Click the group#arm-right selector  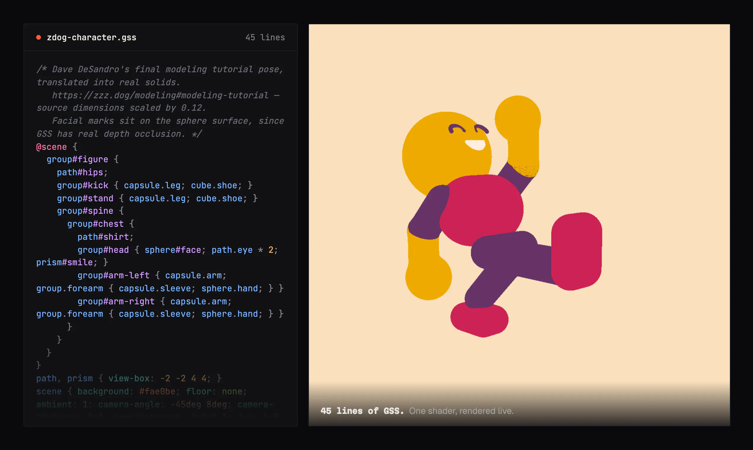(116, 301)
